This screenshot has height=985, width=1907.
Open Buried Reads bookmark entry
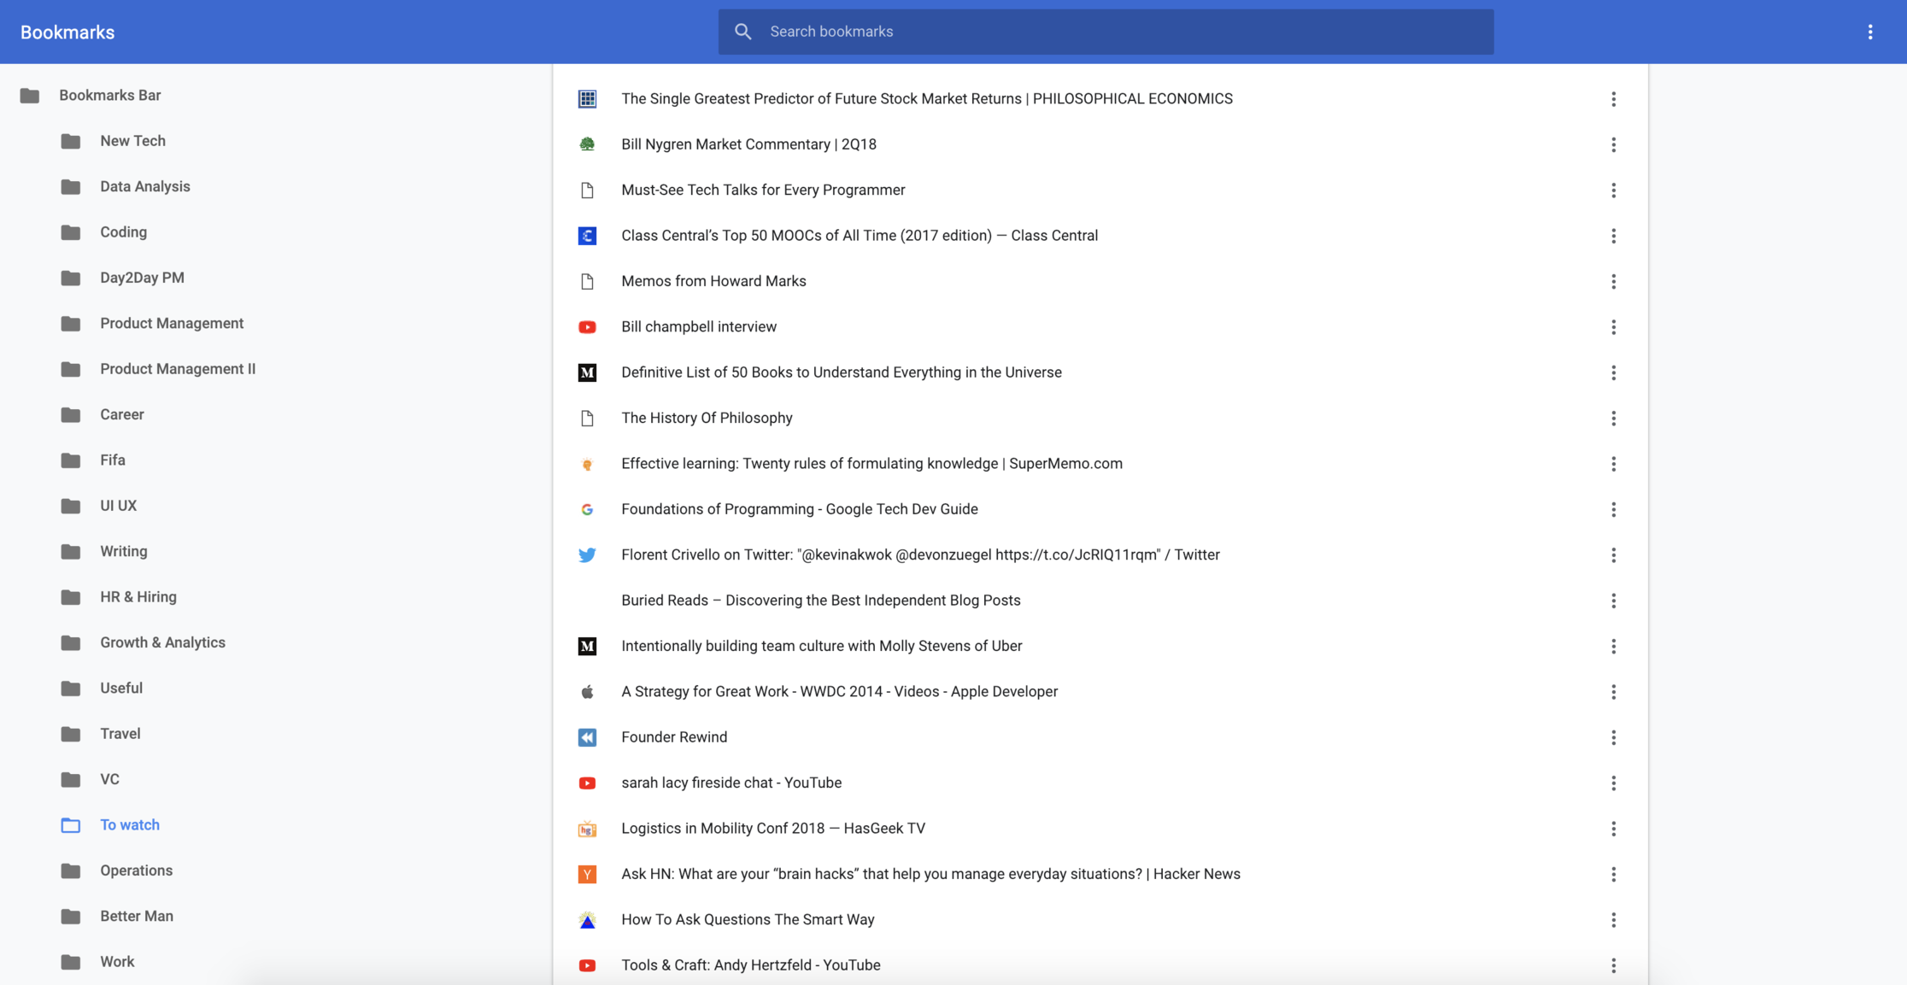820,601
